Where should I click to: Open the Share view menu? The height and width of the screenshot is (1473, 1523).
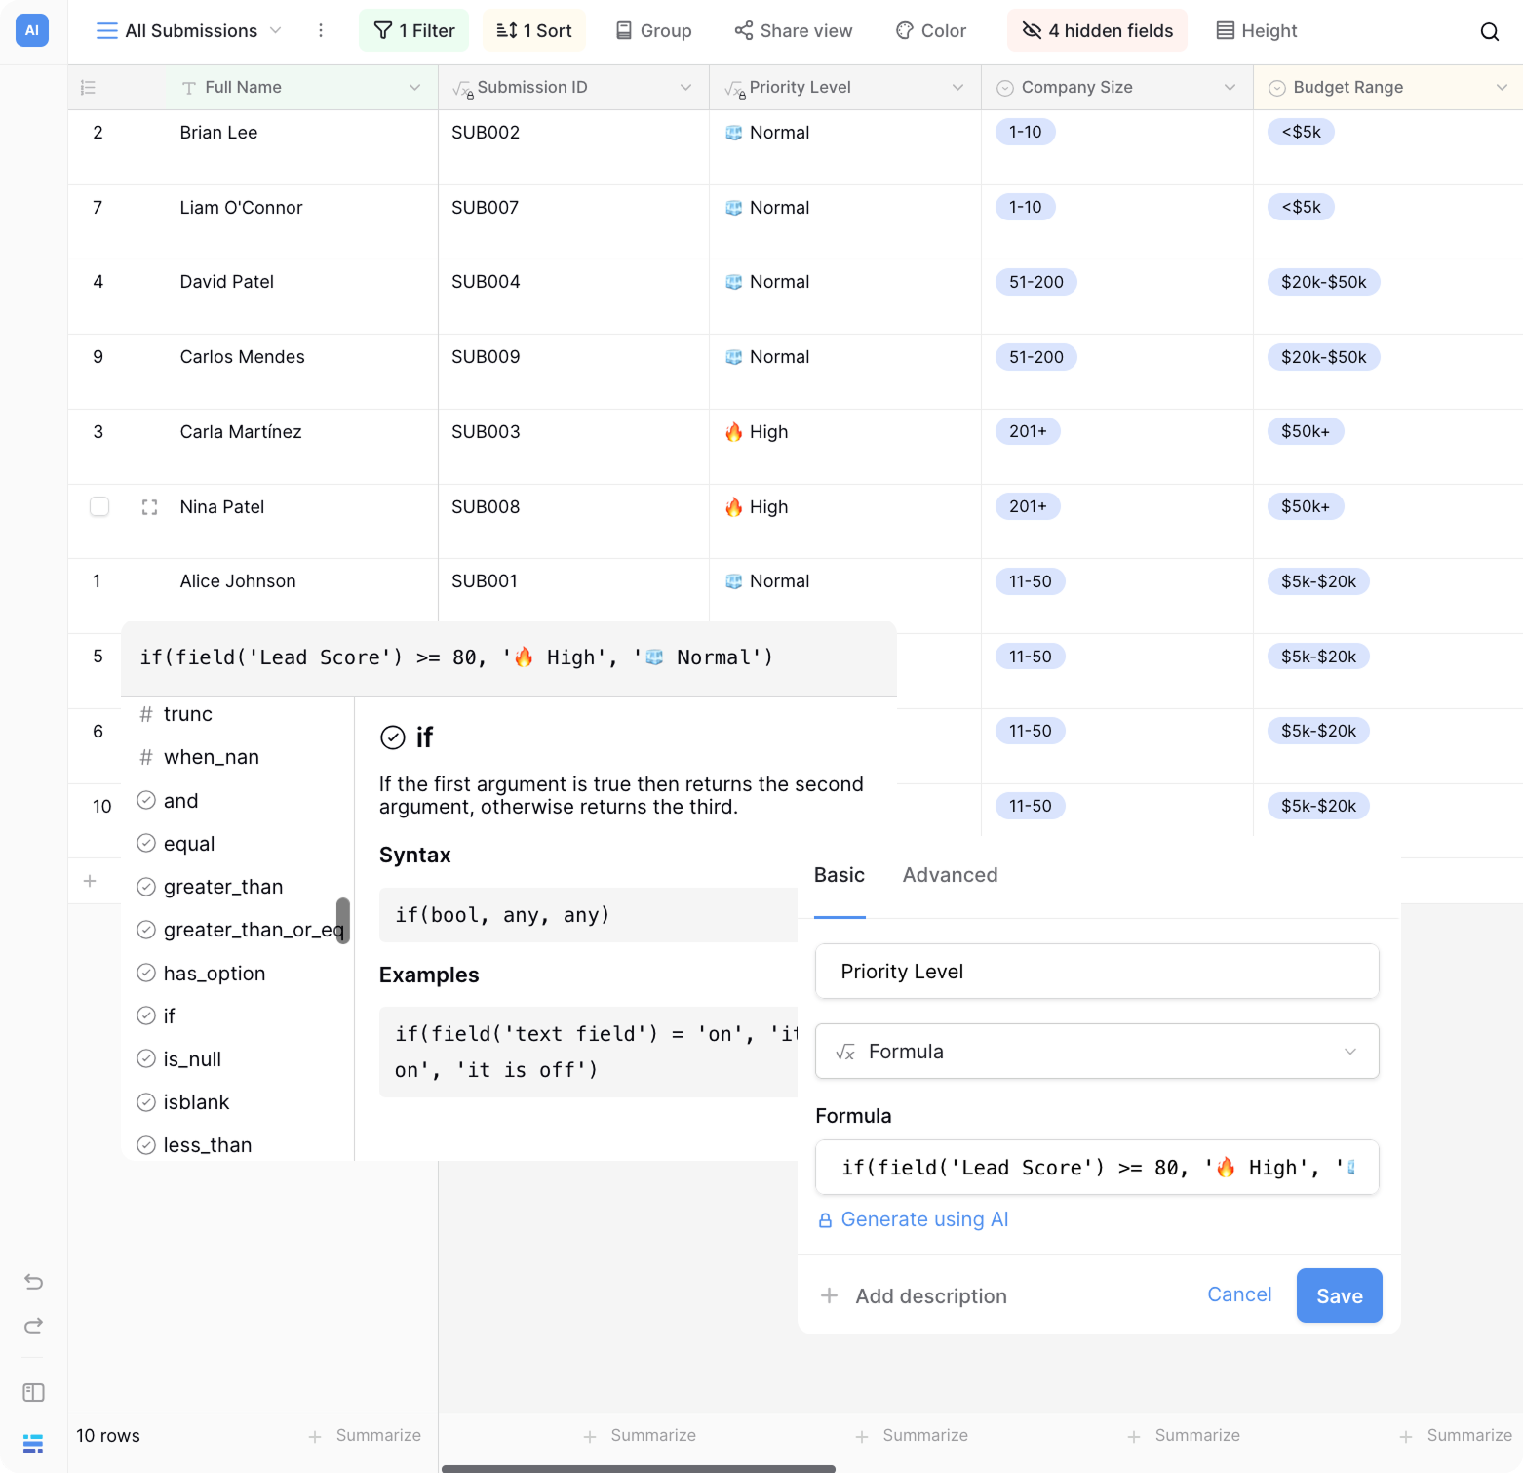pyautogui.click(x=794, y=30)
